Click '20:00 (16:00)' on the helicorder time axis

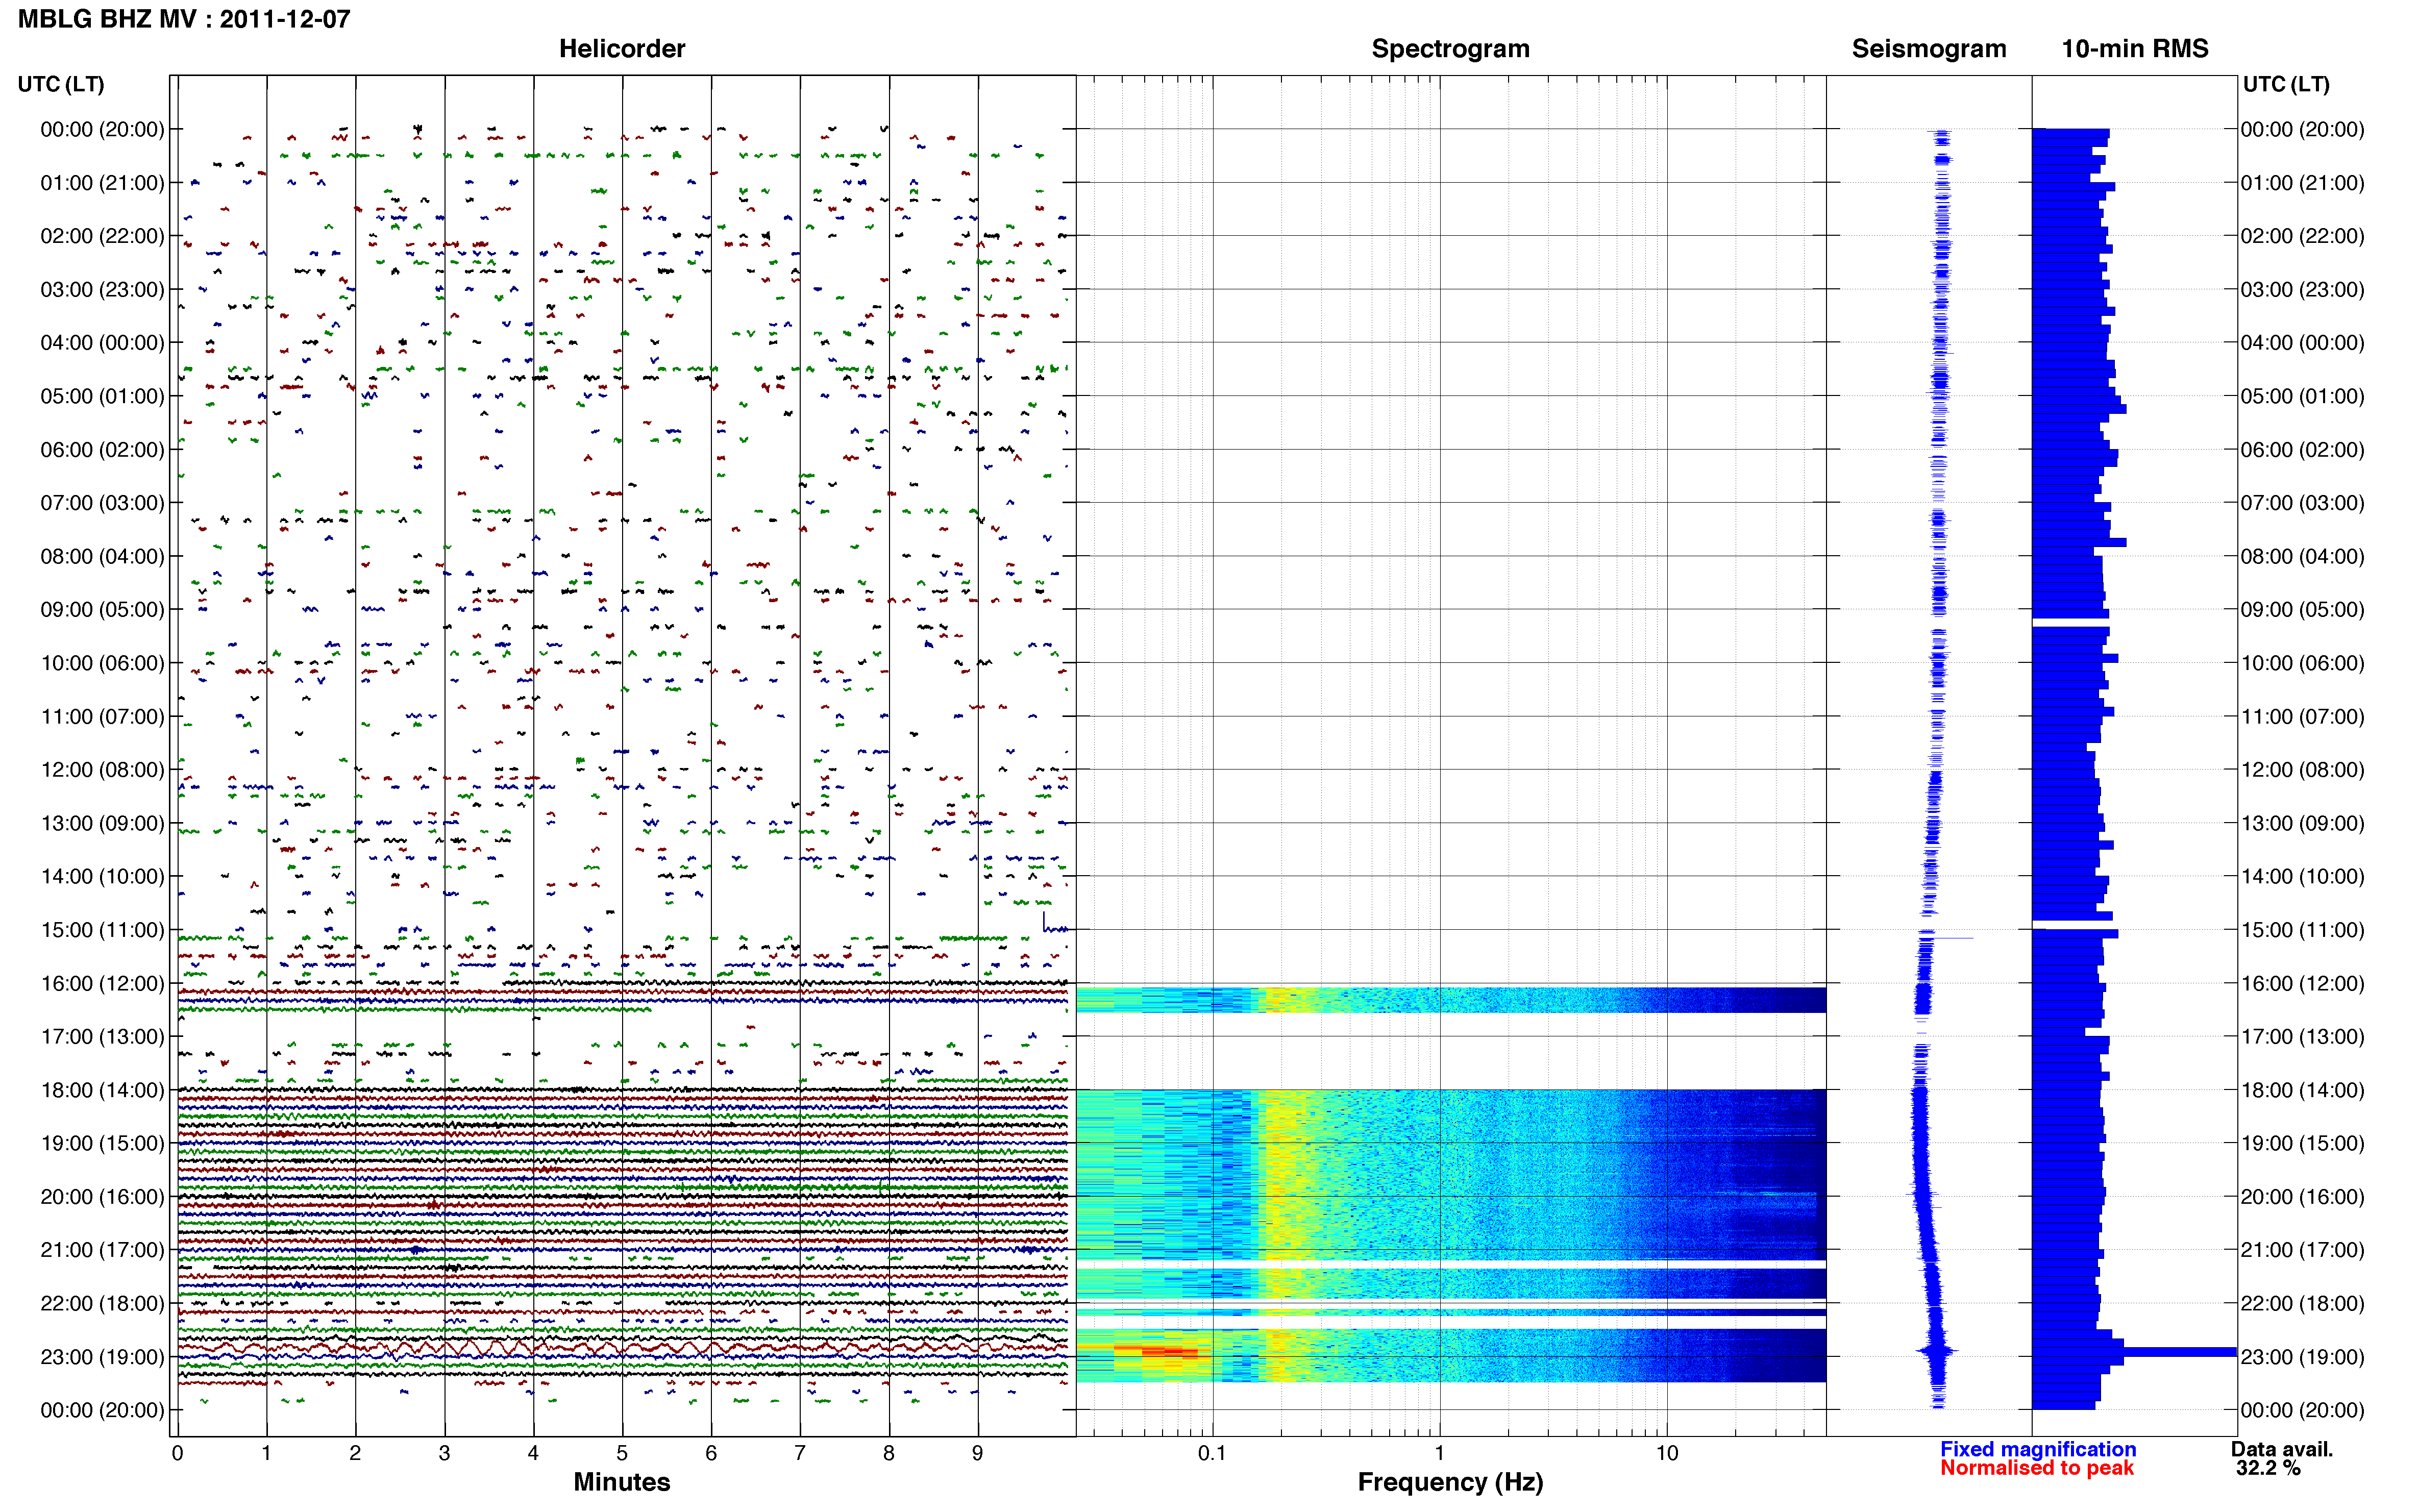pos(102,1197)
